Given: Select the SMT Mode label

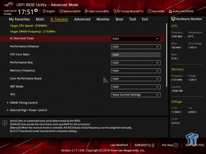Looking at the screenshot, I should click(17, 86).
